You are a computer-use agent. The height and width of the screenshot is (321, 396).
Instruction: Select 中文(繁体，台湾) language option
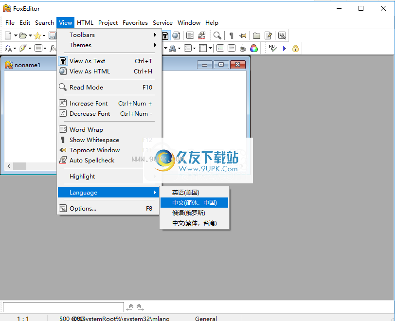pos(195,223)
